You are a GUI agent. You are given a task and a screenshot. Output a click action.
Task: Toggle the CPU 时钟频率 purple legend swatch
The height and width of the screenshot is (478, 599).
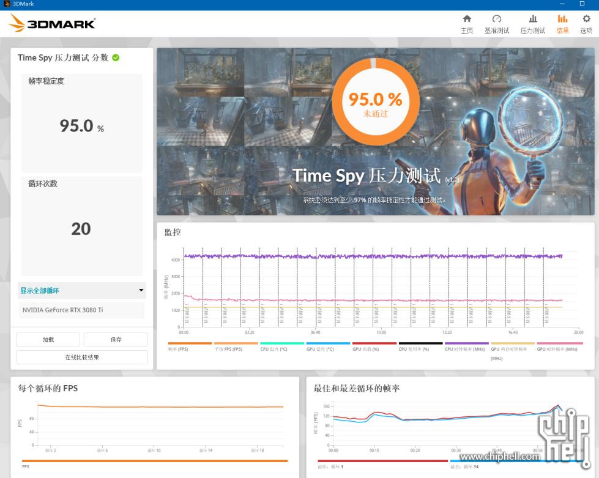coord(466,344)
